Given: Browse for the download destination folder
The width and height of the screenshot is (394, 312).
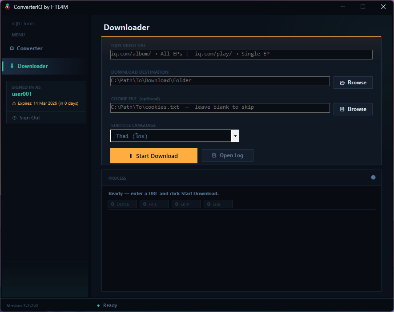Looking at the screenshot, I should [353, 83].
